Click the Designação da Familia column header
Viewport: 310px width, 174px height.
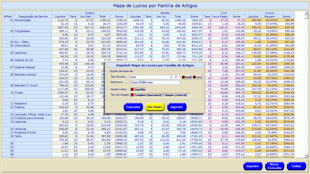click(x=33, y=16)
